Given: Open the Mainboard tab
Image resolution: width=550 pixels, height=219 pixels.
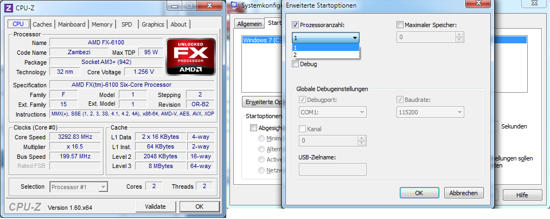Looking at the screenshot, I should click(x=72, y=24).
